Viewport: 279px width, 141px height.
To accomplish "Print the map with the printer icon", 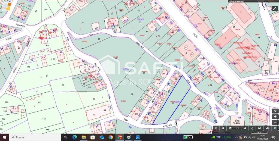I will point(245,128).
